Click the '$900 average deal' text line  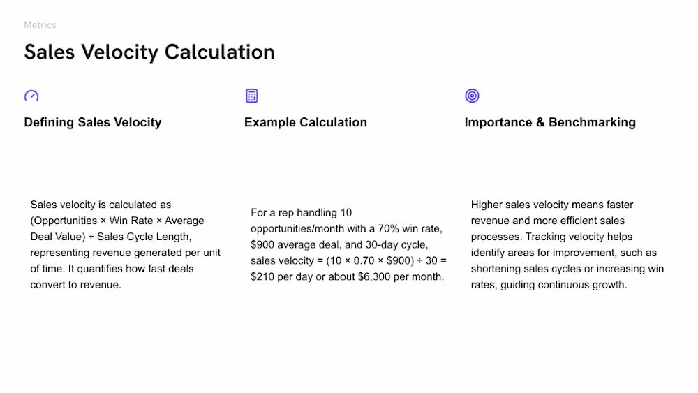click(339, 245)
